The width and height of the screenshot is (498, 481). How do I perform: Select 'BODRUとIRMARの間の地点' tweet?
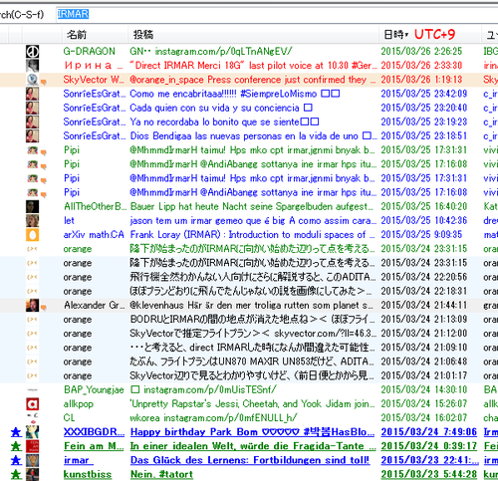coord(252,320)
